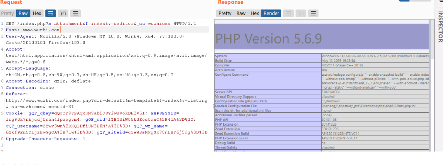Click the Response word wrap icon

tap(288, 13)
